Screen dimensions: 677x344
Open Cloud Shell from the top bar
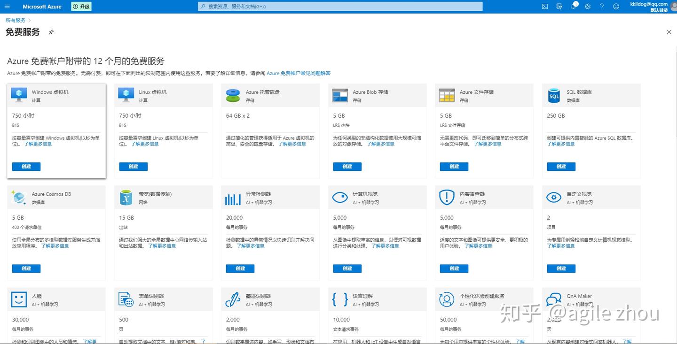pyautogui.click(x=545, y=7)
